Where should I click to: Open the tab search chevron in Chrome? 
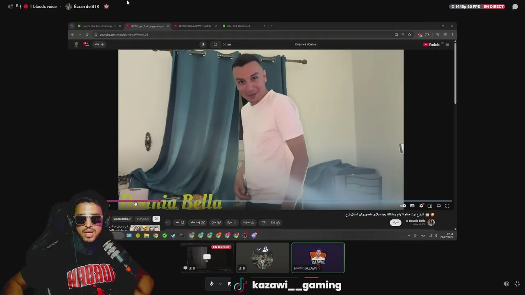72,26
